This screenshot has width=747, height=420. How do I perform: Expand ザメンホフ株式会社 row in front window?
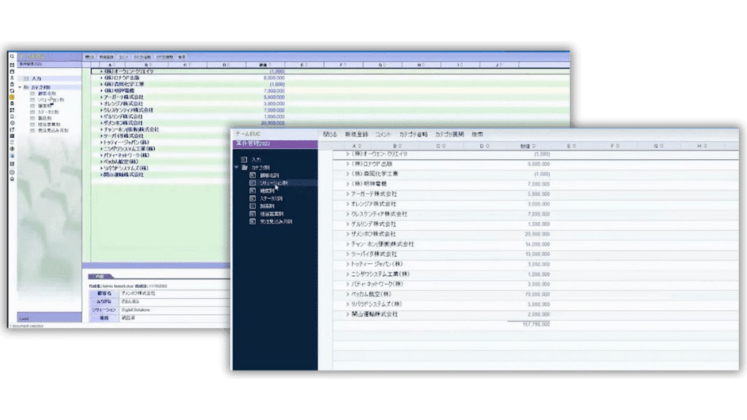pyautogui.click(x=347, y=234)
